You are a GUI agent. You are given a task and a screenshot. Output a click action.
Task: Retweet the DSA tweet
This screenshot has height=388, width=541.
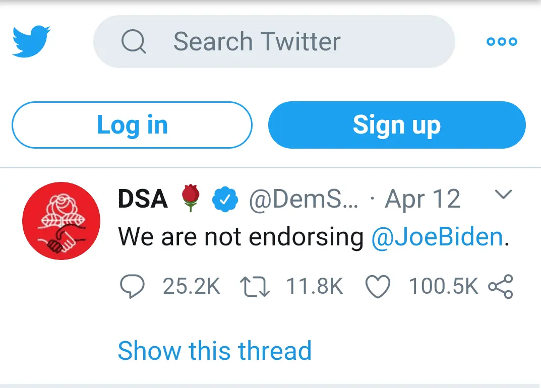[x=254, y=287]
